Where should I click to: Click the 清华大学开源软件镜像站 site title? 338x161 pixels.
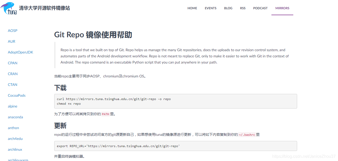(x=44, y=8)
